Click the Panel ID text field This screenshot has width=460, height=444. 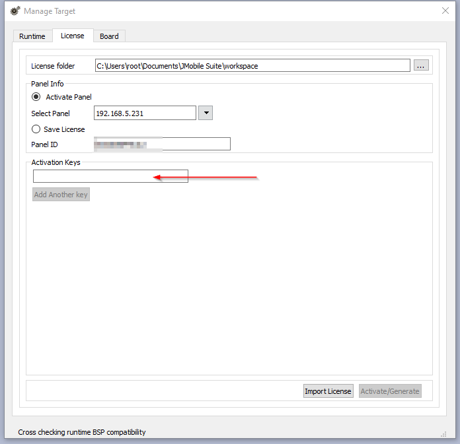(x=162, y=144)
